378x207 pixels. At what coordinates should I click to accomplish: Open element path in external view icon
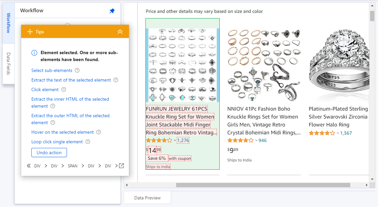(121, 166)
